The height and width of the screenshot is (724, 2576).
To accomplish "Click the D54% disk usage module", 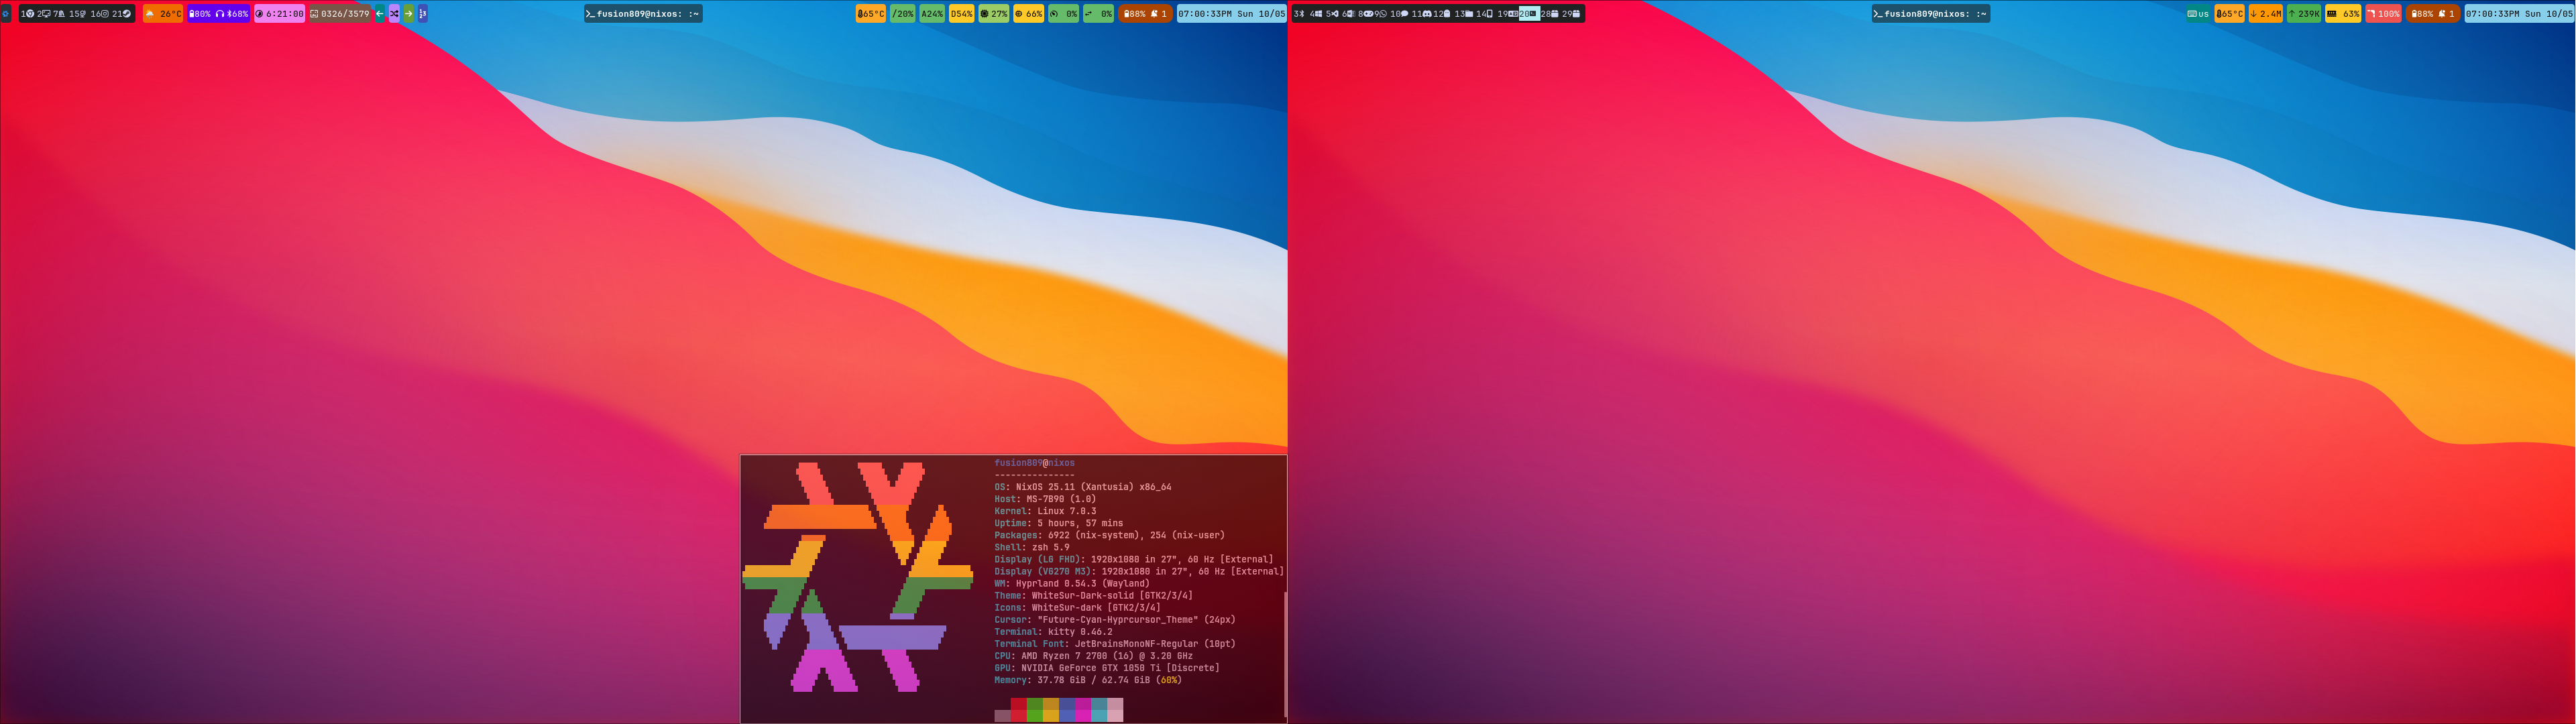I will click(962, 14).
